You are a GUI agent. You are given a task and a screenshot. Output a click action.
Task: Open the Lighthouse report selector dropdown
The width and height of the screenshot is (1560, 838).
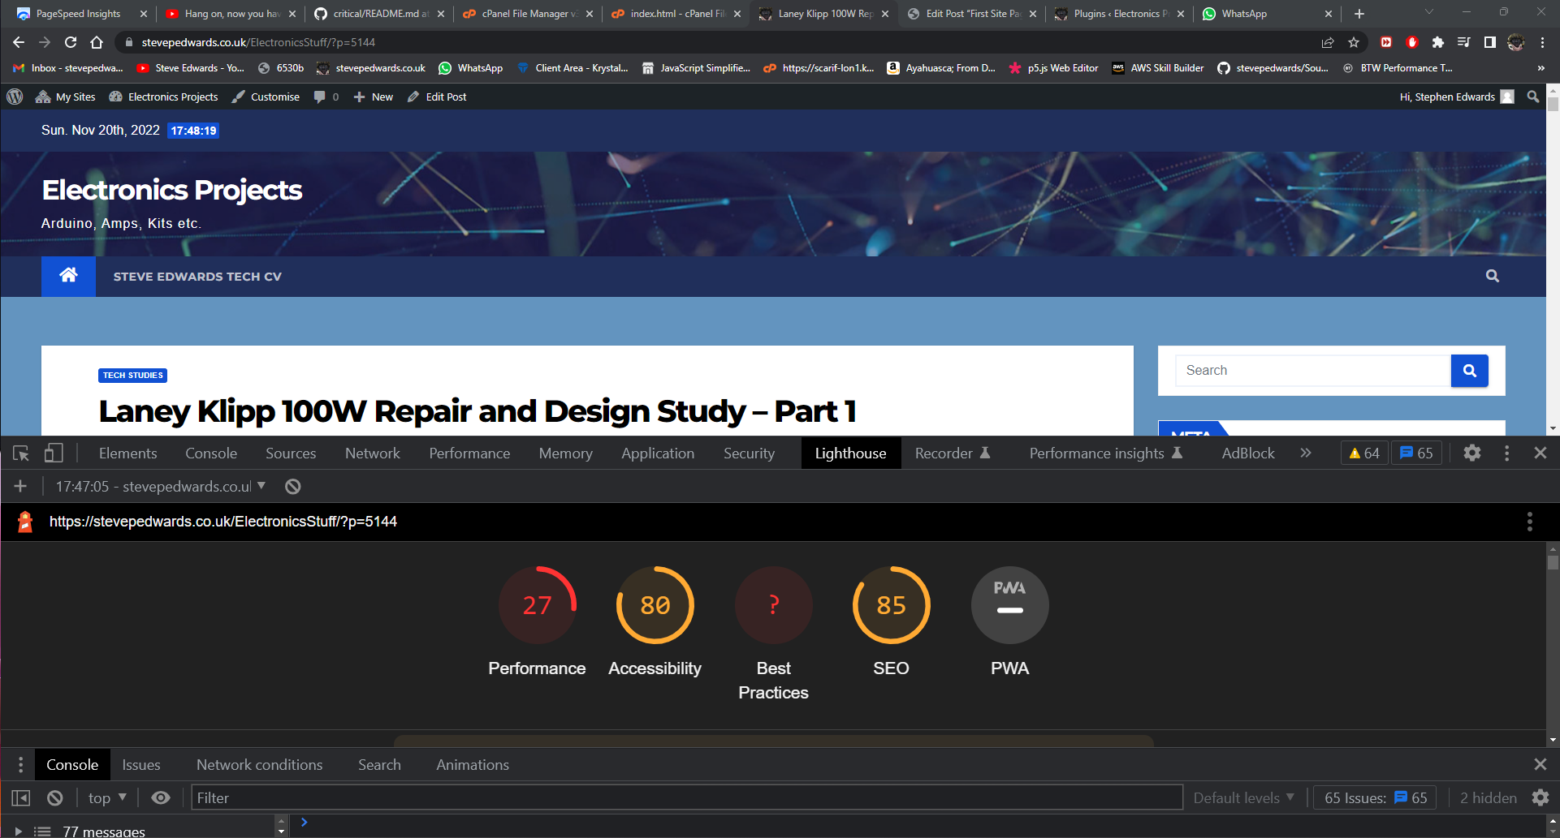(161, 487)
